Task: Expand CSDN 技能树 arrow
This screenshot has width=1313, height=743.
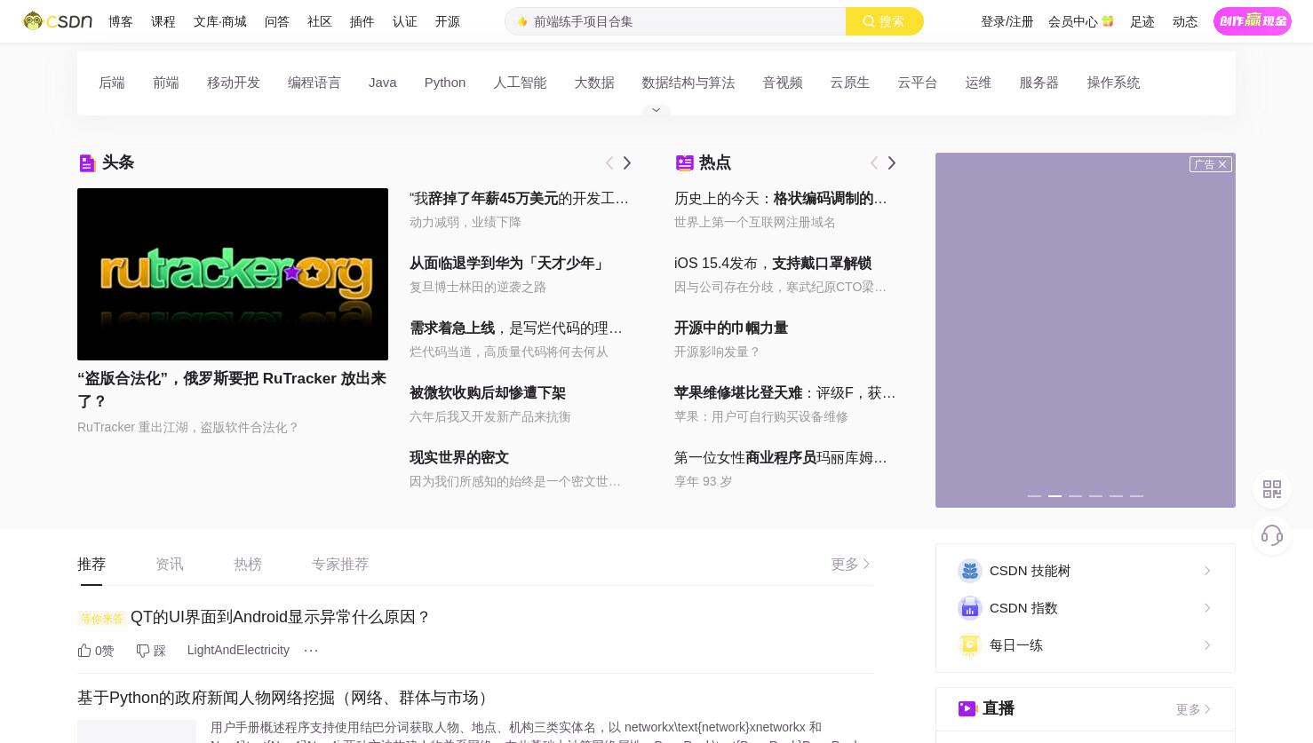Action: (1207, 571)
